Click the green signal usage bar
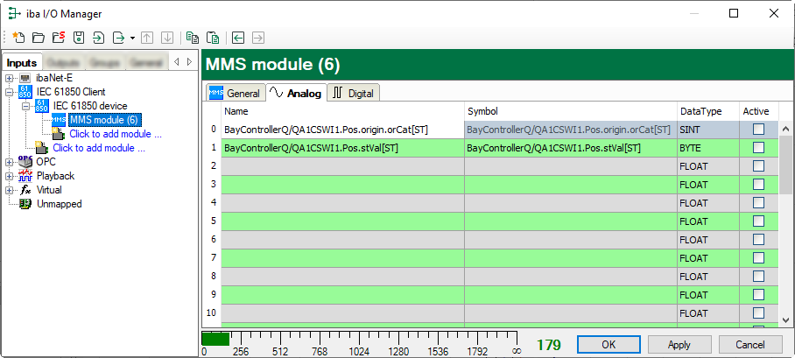 215,338
